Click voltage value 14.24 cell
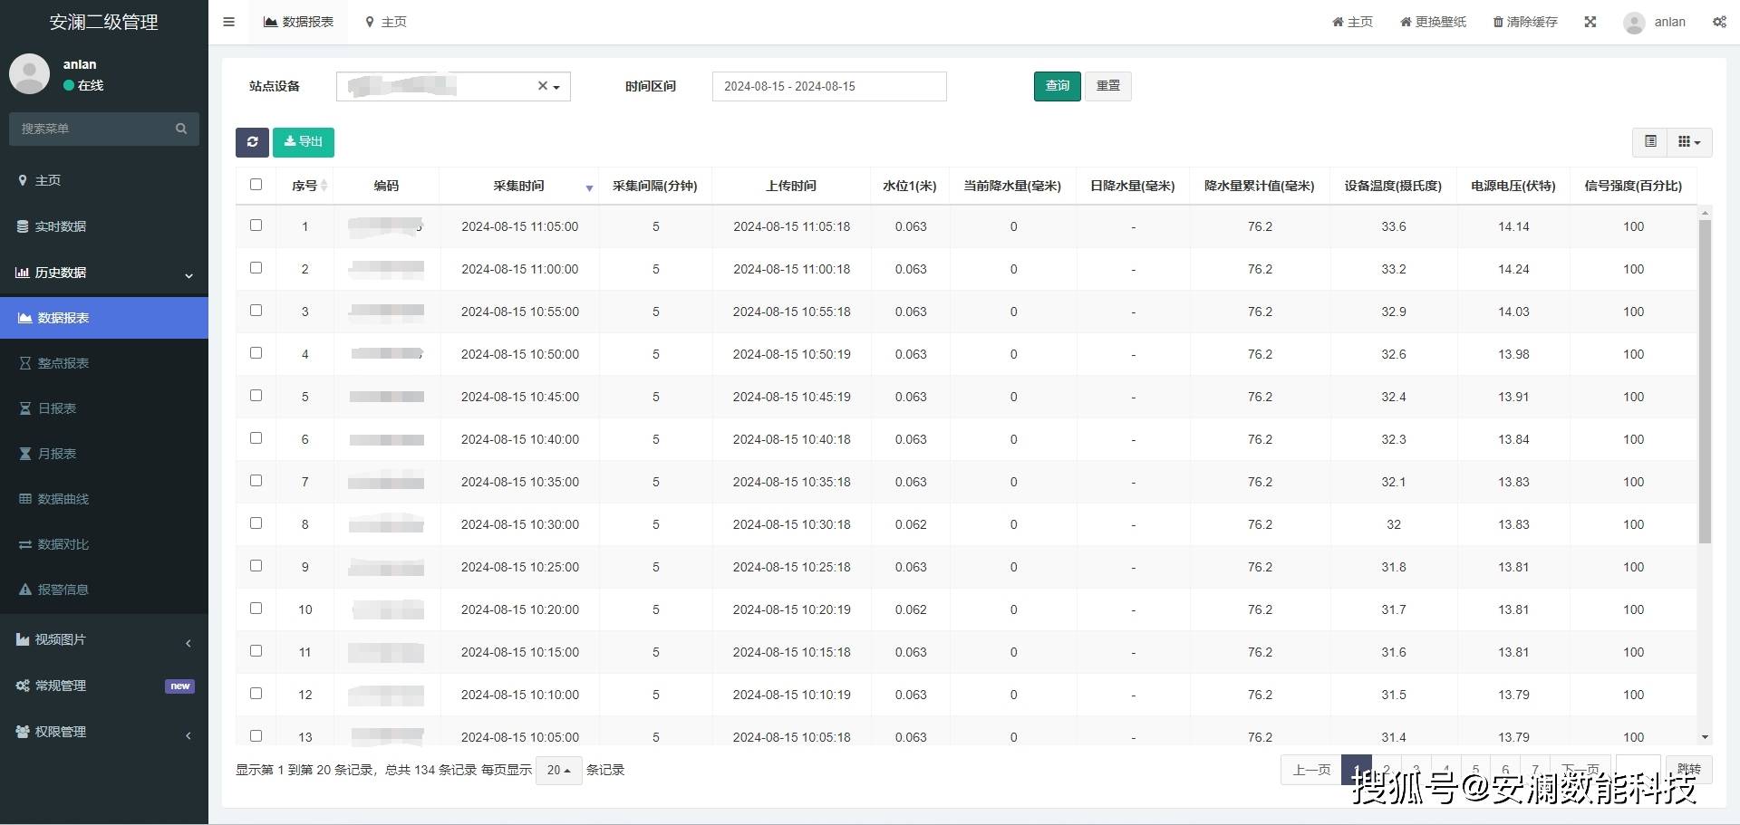 click(1513, 269)
